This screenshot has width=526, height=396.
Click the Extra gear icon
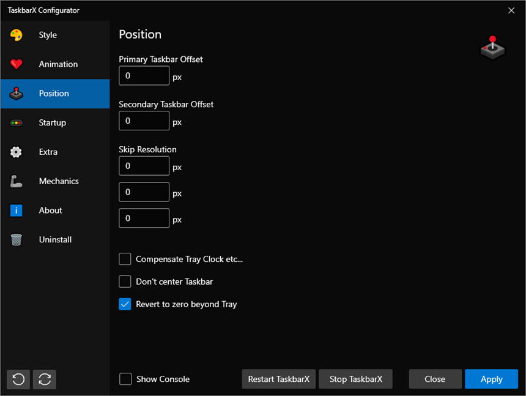point(16,152)
